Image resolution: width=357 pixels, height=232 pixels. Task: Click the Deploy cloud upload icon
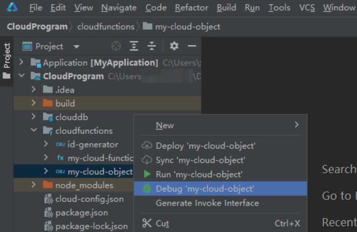pos(147,146)
